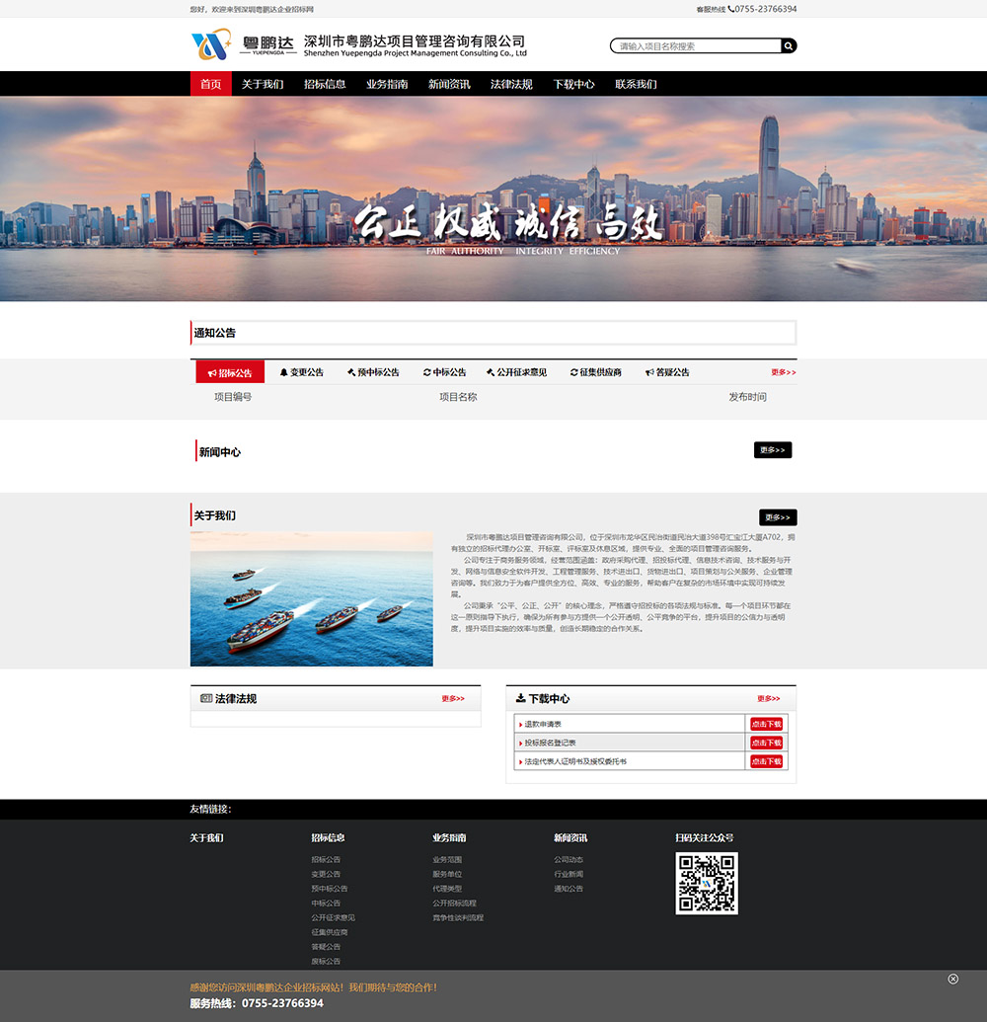Click the refresh icon on 征集供应商 tab
The height and width of the screenshot is (1022, 987).
tap(574, 372)
